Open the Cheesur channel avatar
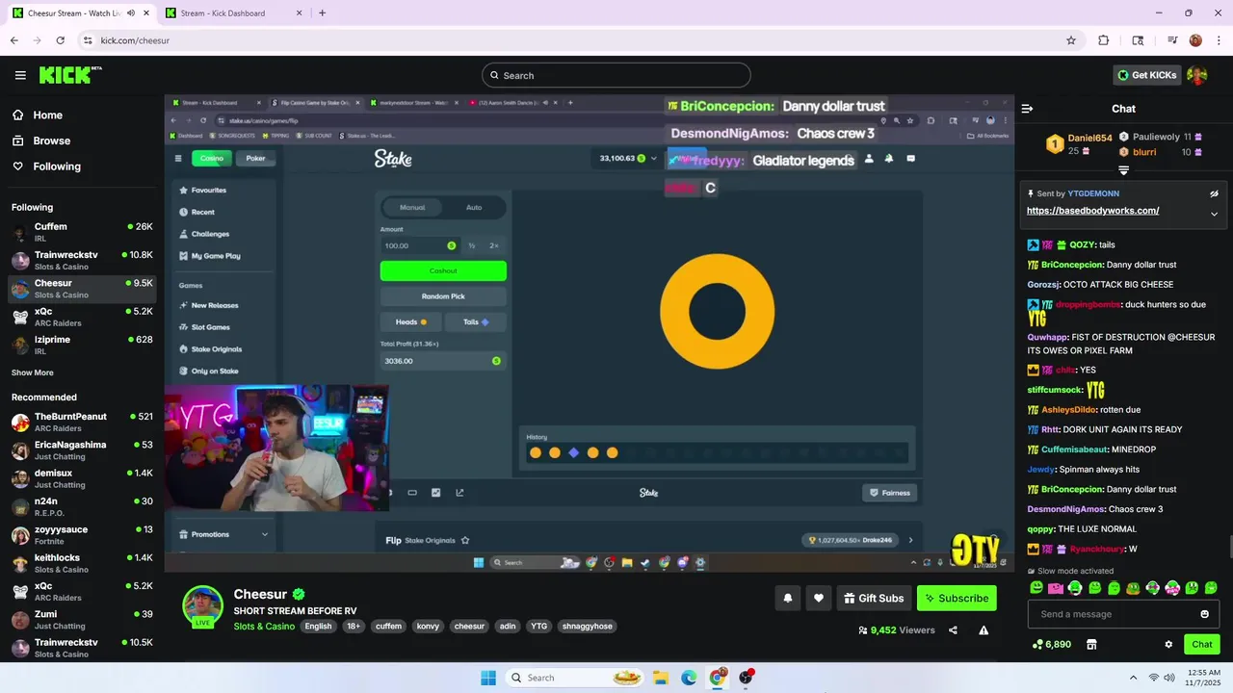This screenshot has height=693, width=1233. click(203, 605)
